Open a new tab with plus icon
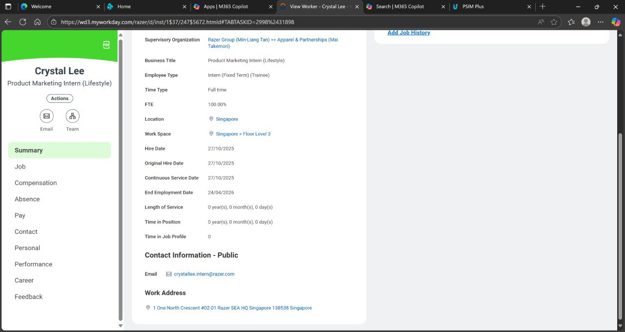This screenshot has height=332, width=625. coord(542,6)
